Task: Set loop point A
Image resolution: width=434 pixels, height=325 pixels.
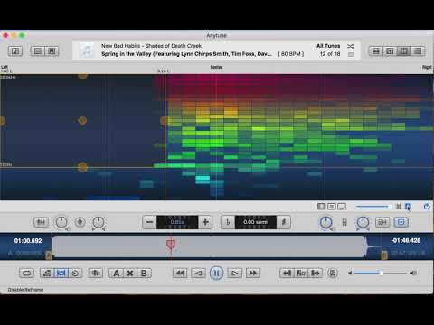Action: [116, 274]
